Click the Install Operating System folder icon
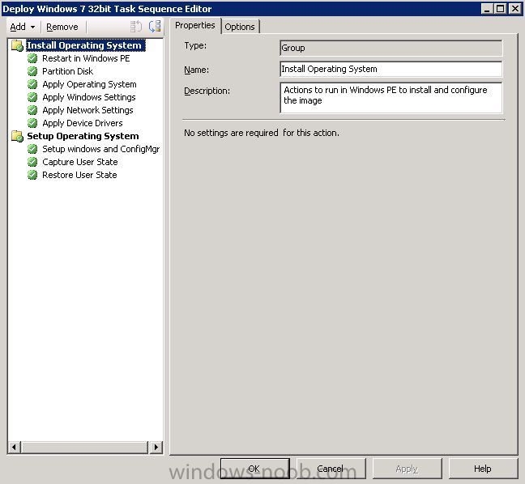The width and height of the screenshot is (525, 484). pos(17,45)
